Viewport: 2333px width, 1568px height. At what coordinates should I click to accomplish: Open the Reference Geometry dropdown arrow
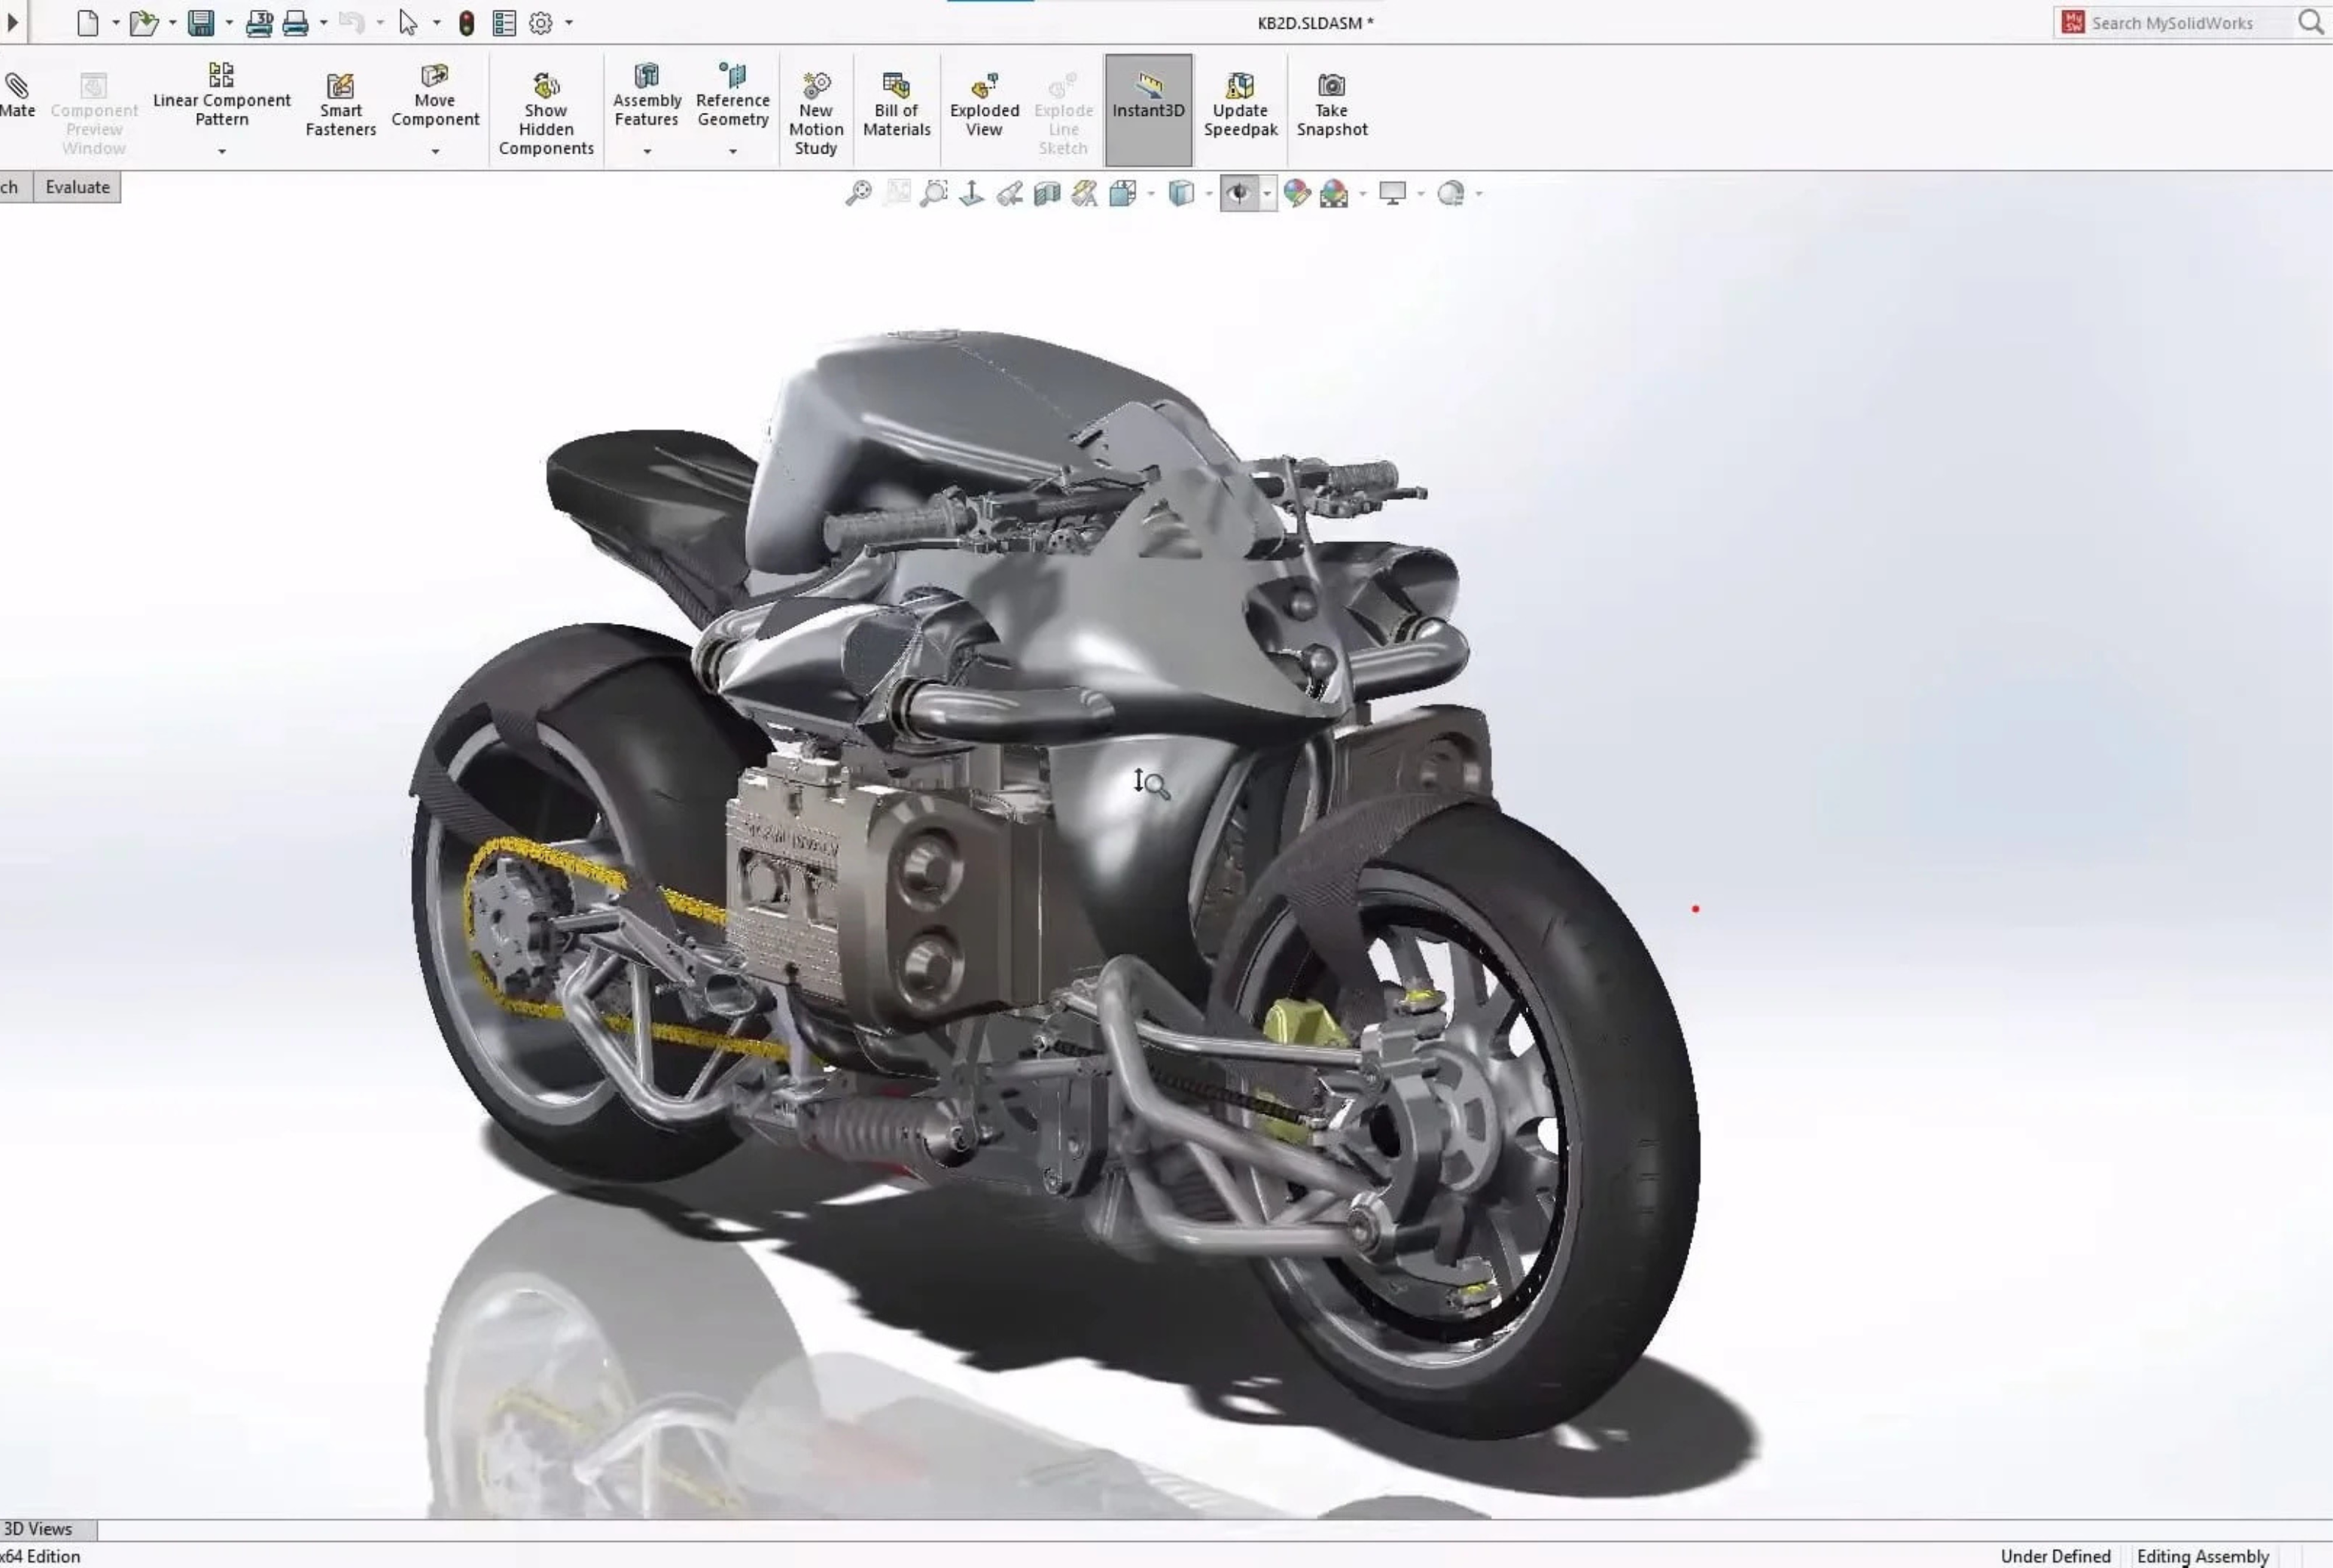click(x=733, y=152)
